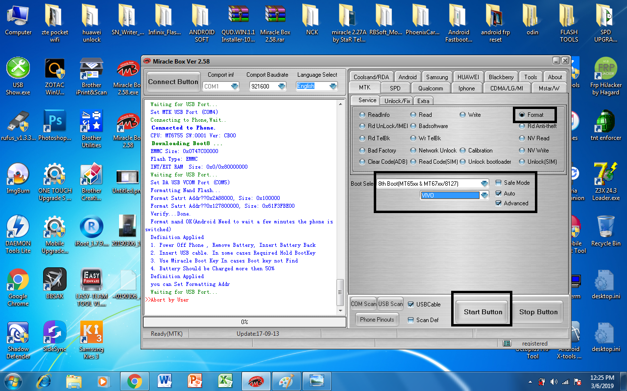Click the USB Scan button

390,304
